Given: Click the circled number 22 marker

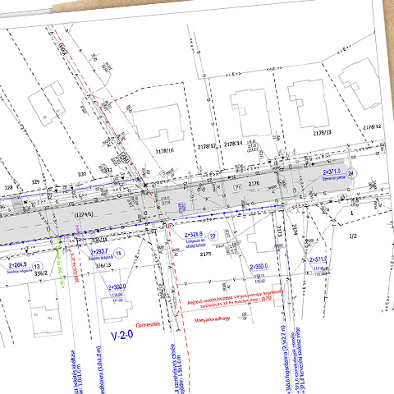Looking at the screenshot, I should pyautogui.click(x=213, y=236).
